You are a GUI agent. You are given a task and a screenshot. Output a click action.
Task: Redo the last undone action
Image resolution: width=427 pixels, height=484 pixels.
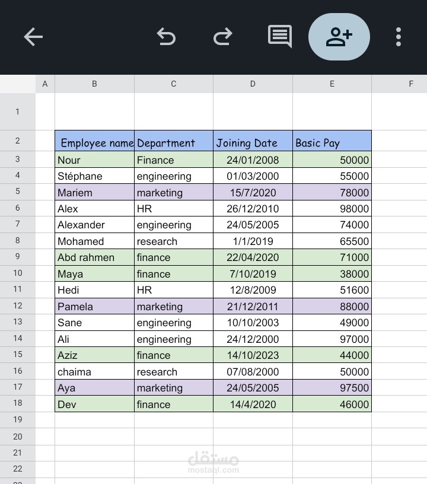click(223, 37)
